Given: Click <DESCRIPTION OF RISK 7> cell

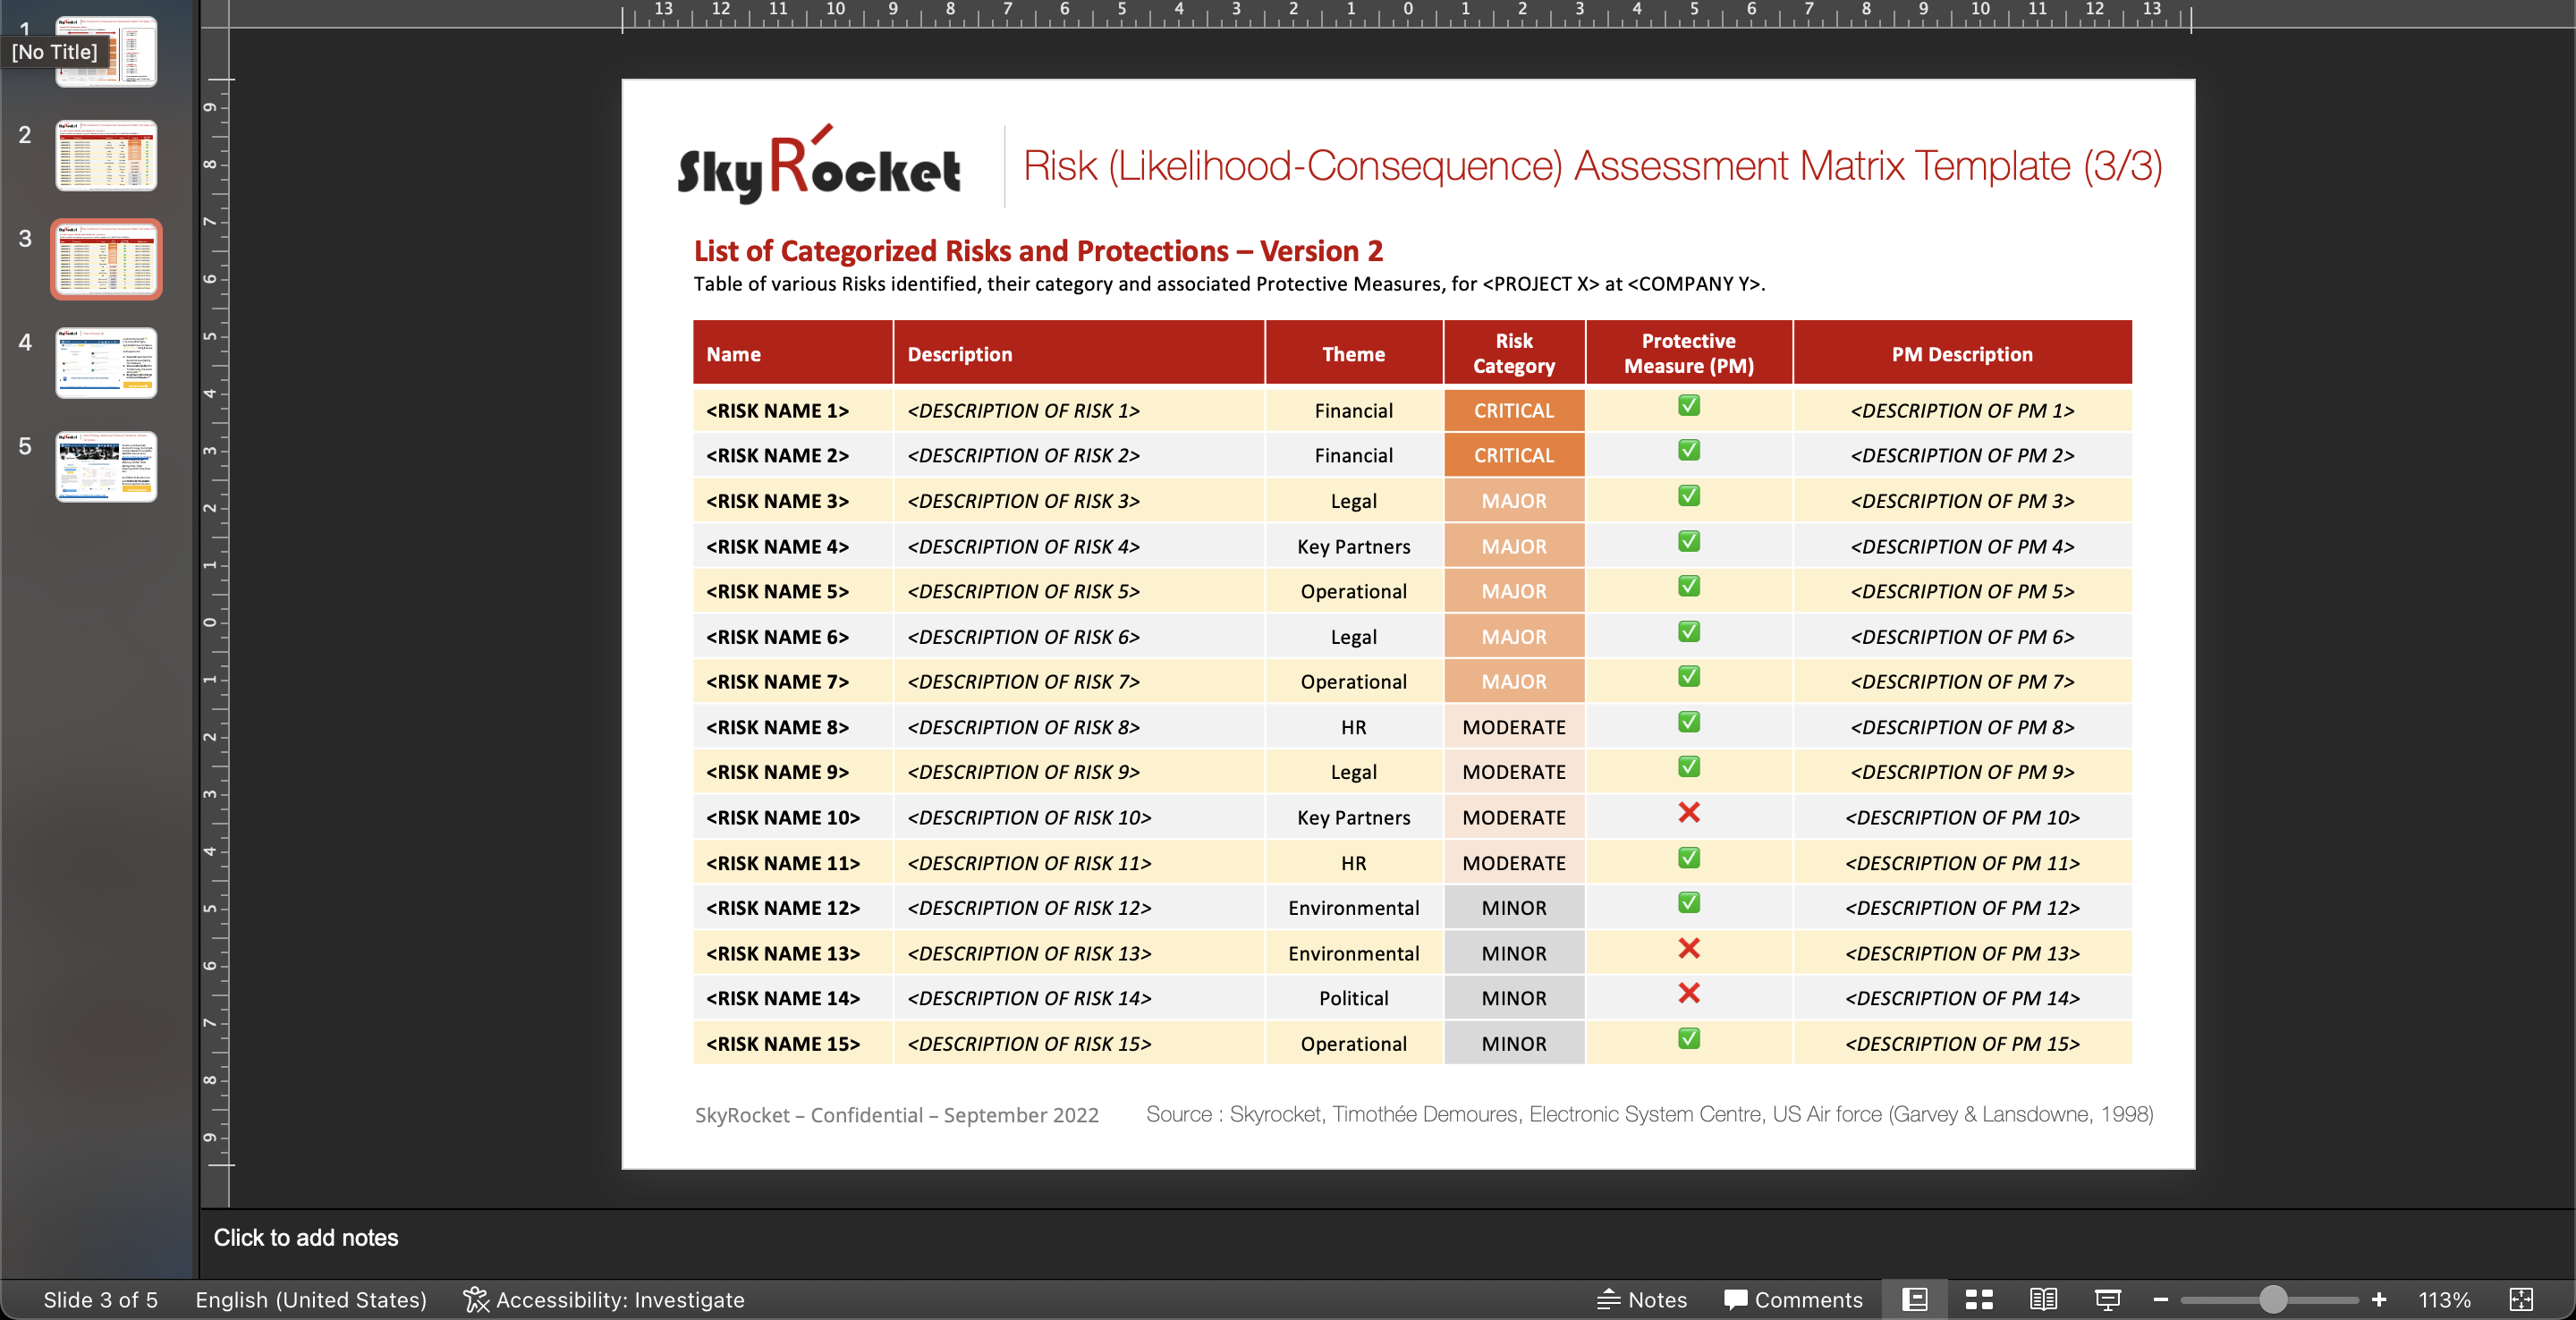Looking at the screenshot, I should [1079, 682].
